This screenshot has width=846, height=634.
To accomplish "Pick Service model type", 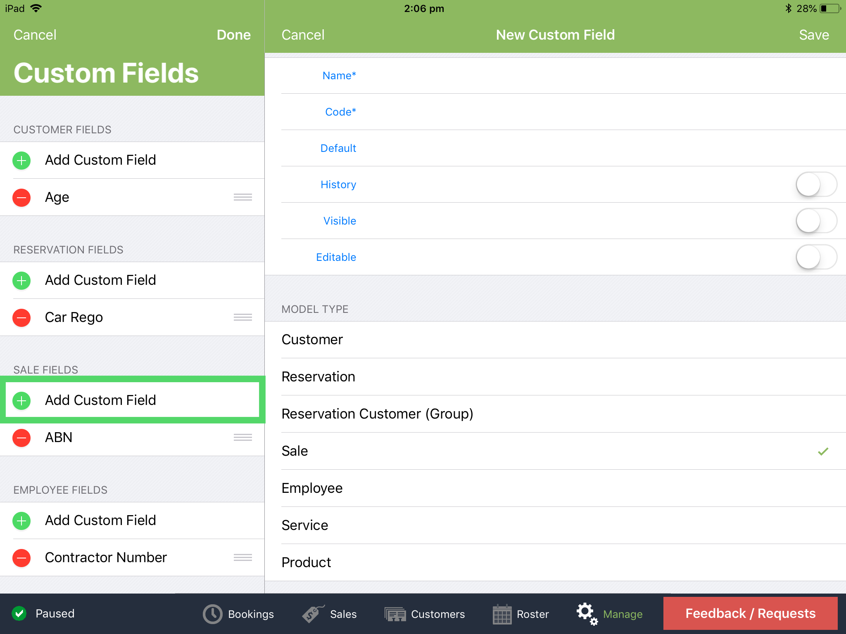I will coord(555,525).
